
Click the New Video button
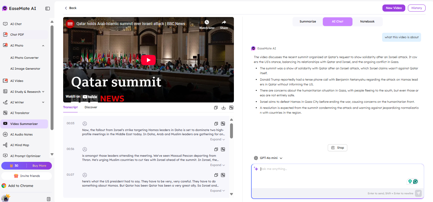coord(394,8)
